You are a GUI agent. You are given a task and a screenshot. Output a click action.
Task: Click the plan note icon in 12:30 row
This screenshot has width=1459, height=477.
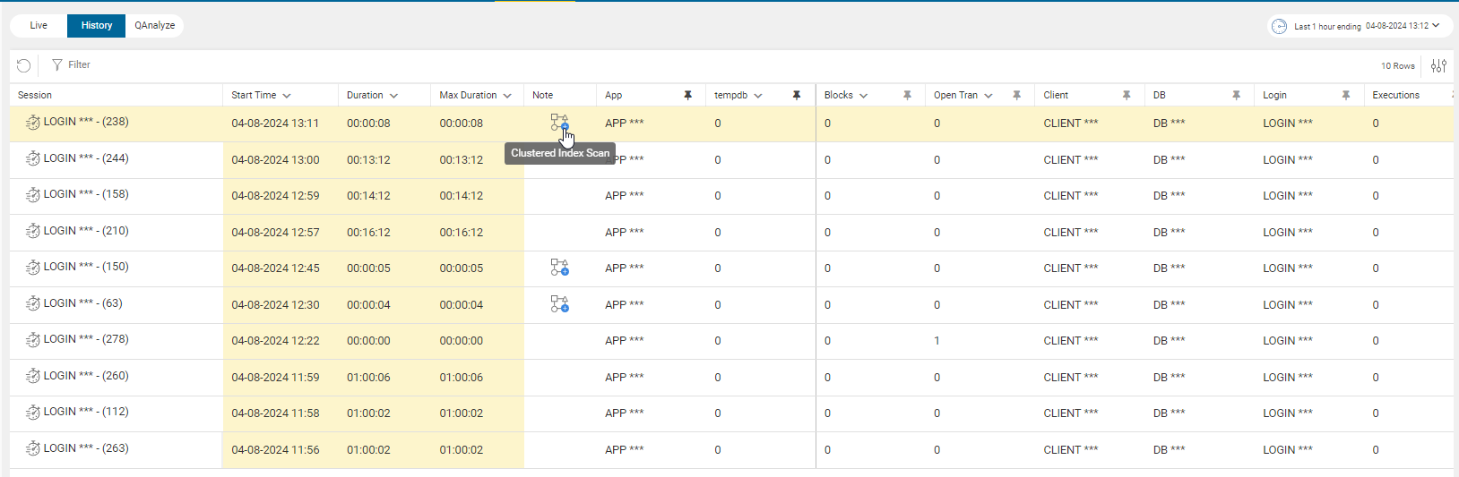pyautogui.click(x=559, y=304)
